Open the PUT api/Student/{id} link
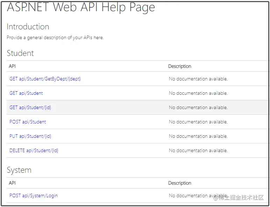 pos(30,136)
